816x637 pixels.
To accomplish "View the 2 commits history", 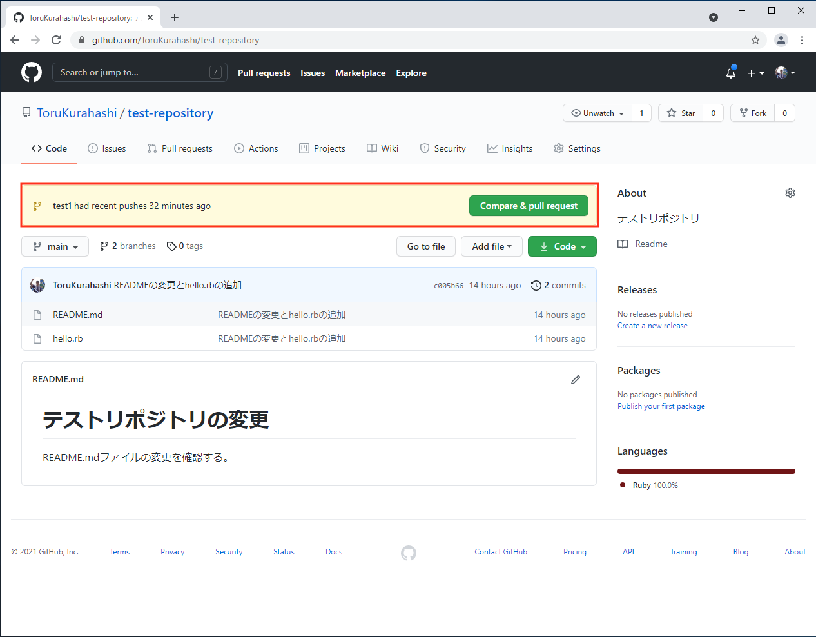I will [558, 285].
